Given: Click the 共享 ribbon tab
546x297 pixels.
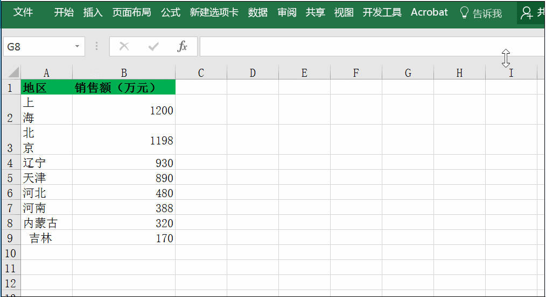Looking at the screenshot, I should 316,12.
